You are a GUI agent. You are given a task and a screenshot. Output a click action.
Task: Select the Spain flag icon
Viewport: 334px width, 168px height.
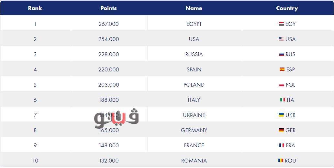(282, 69)
